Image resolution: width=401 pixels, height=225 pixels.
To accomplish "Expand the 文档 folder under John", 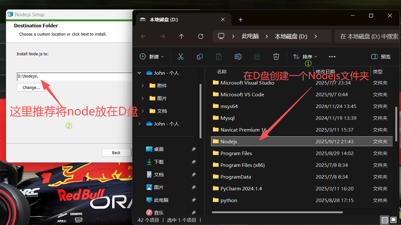I will tap(142, 111).
